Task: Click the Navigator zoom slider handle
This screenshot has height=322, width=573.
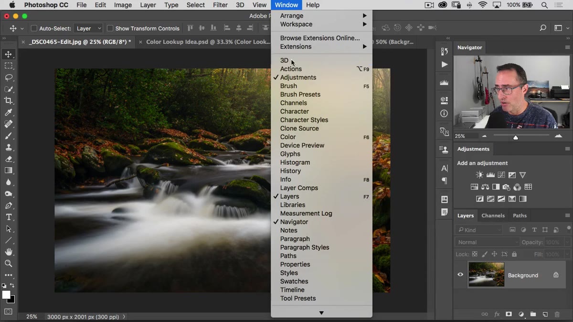Action: pyautogui.click(x=516, y=137)
